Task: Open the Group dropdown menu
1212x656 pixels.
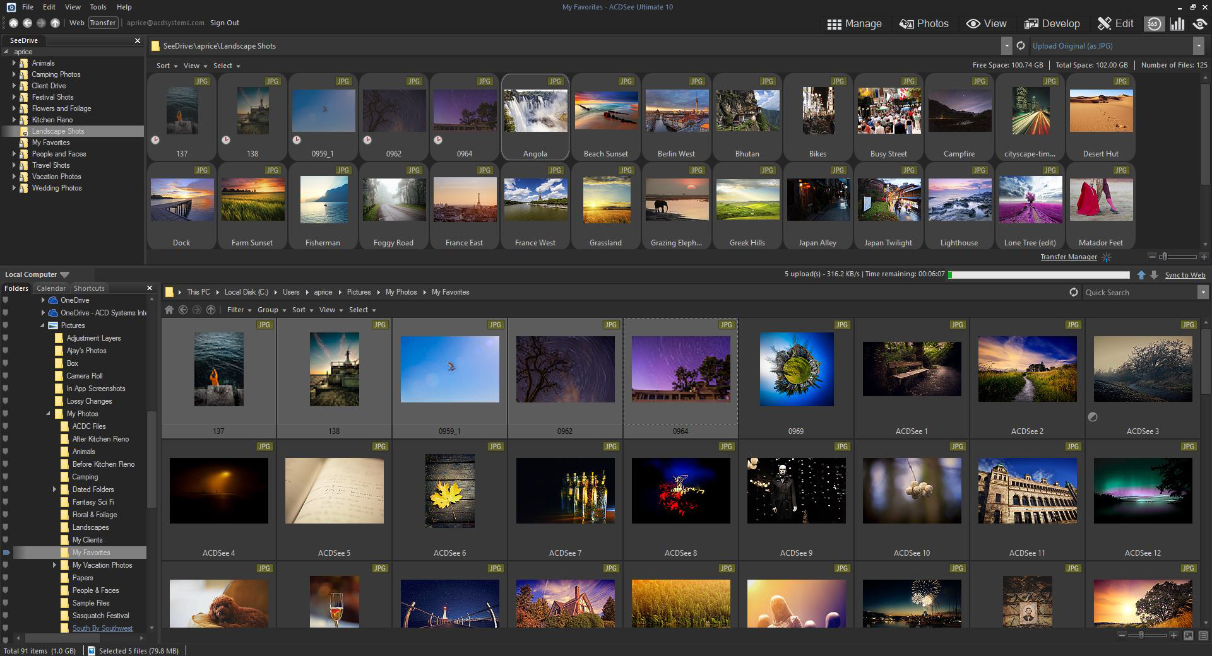Action: click(x=271, y=310)
